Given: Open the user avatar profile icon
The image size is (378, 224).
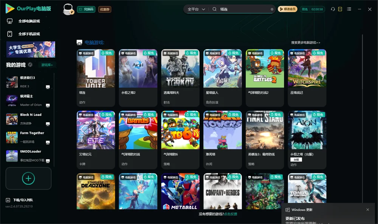Looking at the screenshot, I should coord(68,9).
